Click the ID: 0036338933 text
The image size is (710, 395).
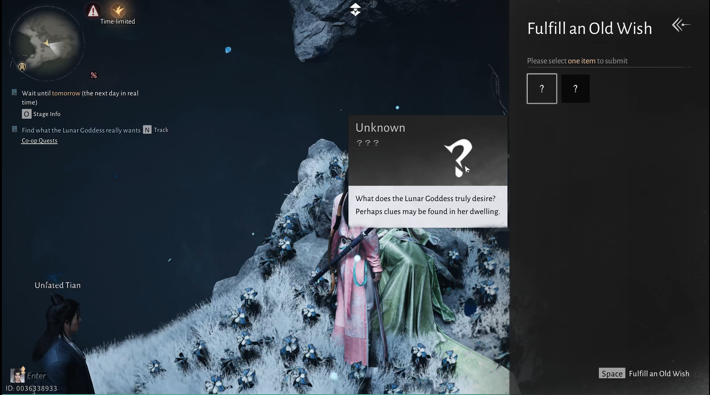[x=31, y=388]
